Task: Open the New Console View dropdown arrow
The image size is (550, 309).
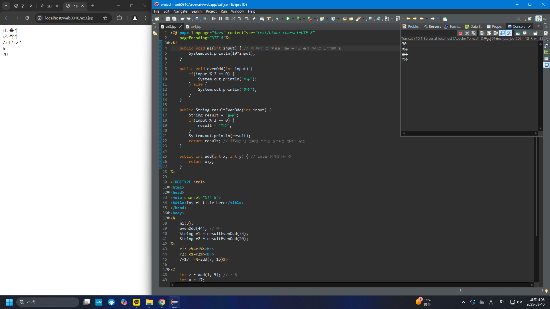Action: coord(541,33)
